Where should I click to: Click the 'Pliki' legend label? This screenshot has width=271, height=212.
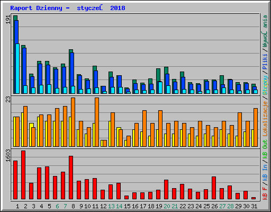(x=265, y=61)
